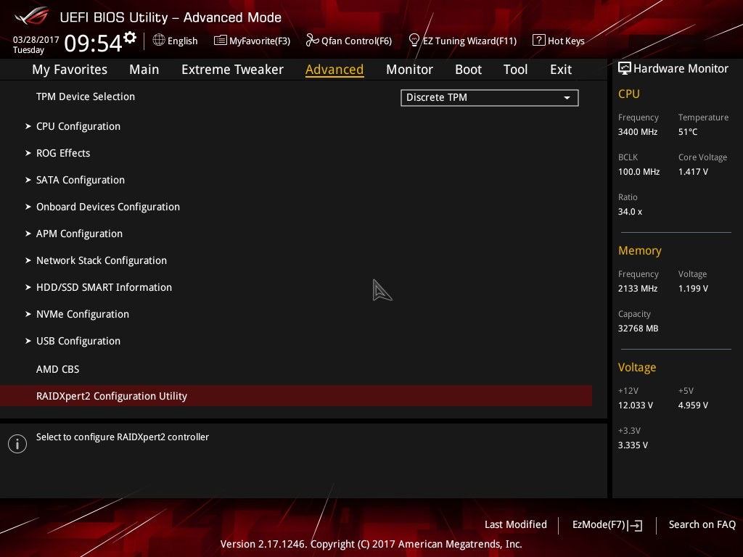Click the Last Modified button
The width and height of the screenshot is (743, 557).
(x=516, y=524)
